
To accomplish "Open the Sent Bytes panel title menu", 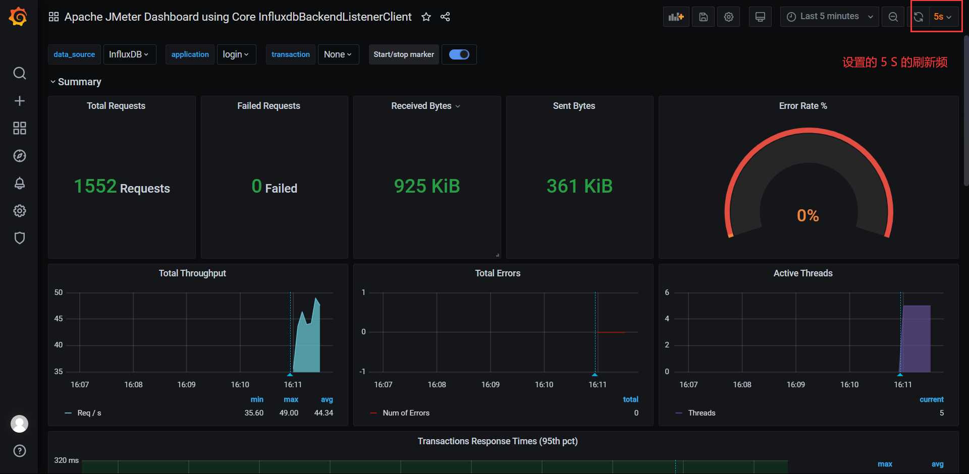I will point(574,106).
